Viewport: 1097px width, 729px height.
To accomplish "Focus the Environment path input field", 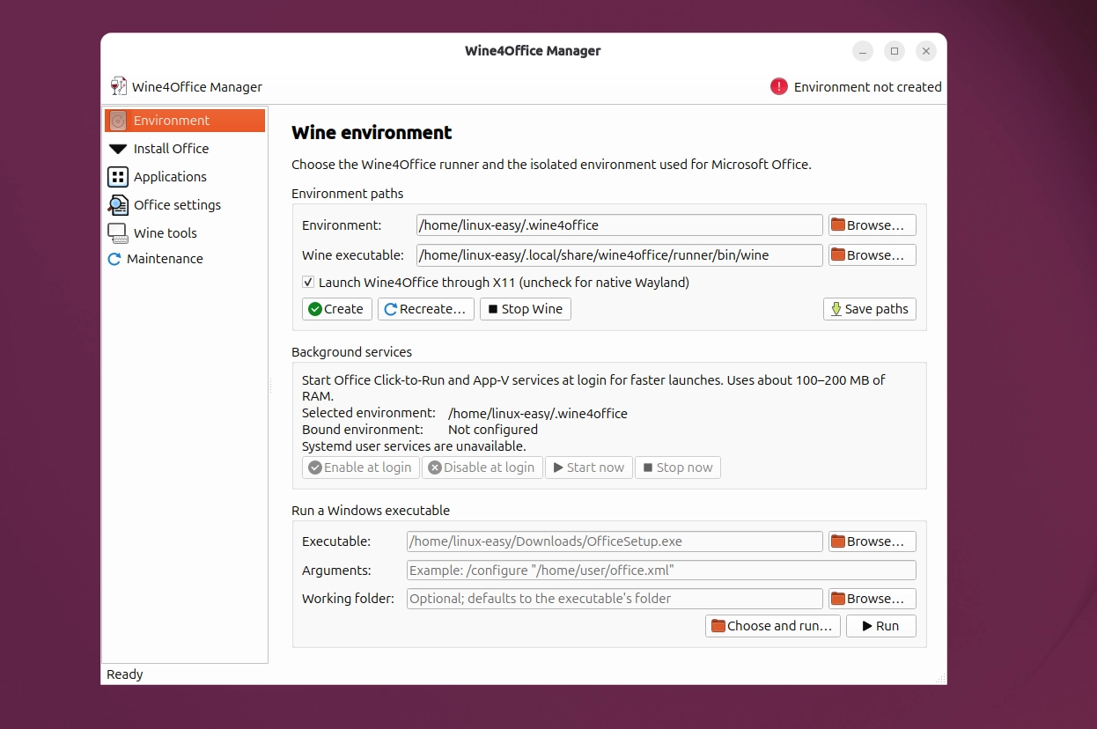I will (620, 225).
